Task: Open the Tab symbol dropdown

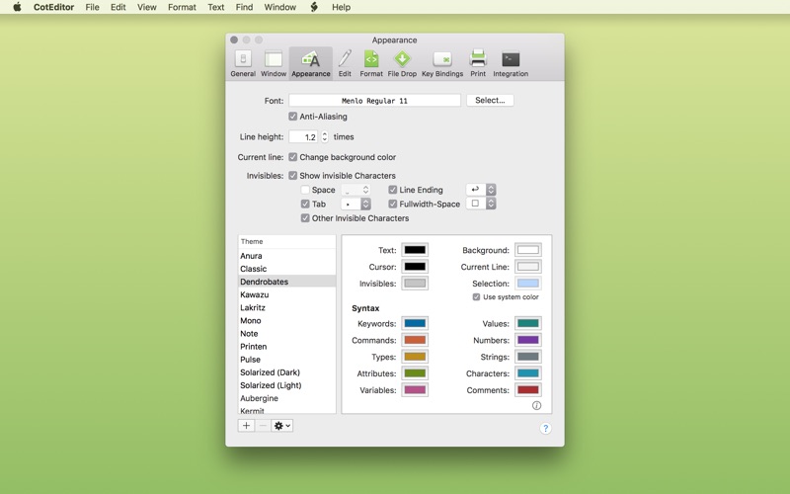Action: click(x=355, y=205)
